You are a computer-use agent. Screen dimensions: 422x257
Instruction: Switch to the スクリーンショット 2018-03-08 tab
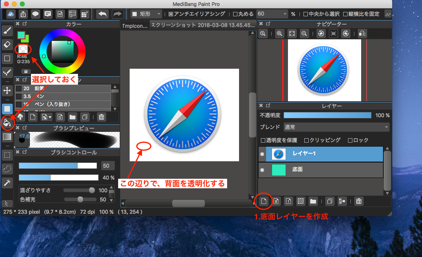pos(203,25)
